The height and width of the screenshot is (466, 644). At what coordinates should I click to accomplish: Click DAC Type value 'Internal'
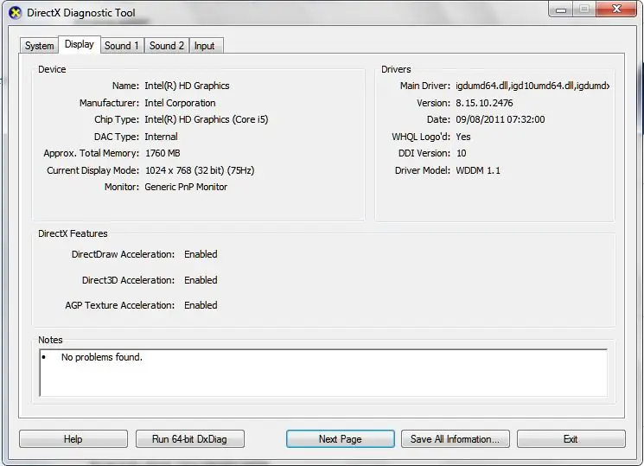tap(161, 137)
